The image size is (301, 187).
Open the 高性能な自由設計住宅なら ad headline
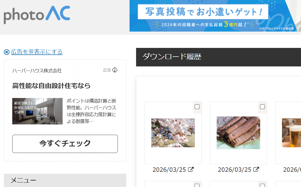tap(51, 86)
